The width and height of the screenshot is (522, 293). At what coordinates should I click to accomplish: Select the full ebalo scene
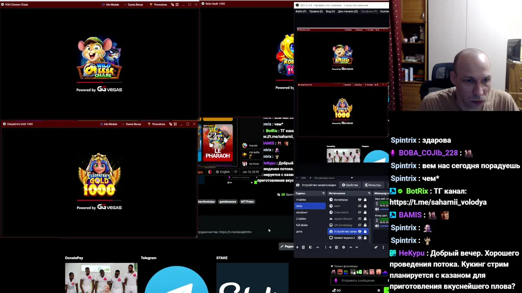click(x=310, y=225)
